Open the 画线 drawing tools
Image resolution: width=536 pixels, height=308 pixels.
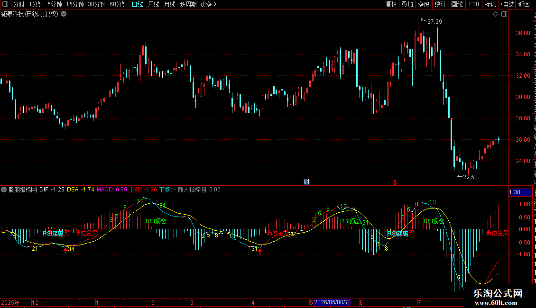click(x=457, y=4)
